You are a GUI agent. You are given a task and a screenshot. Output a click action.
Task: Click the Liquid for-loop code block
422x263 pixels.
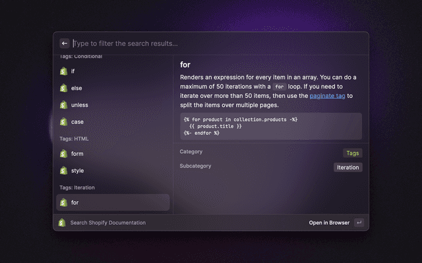(270, 126)
